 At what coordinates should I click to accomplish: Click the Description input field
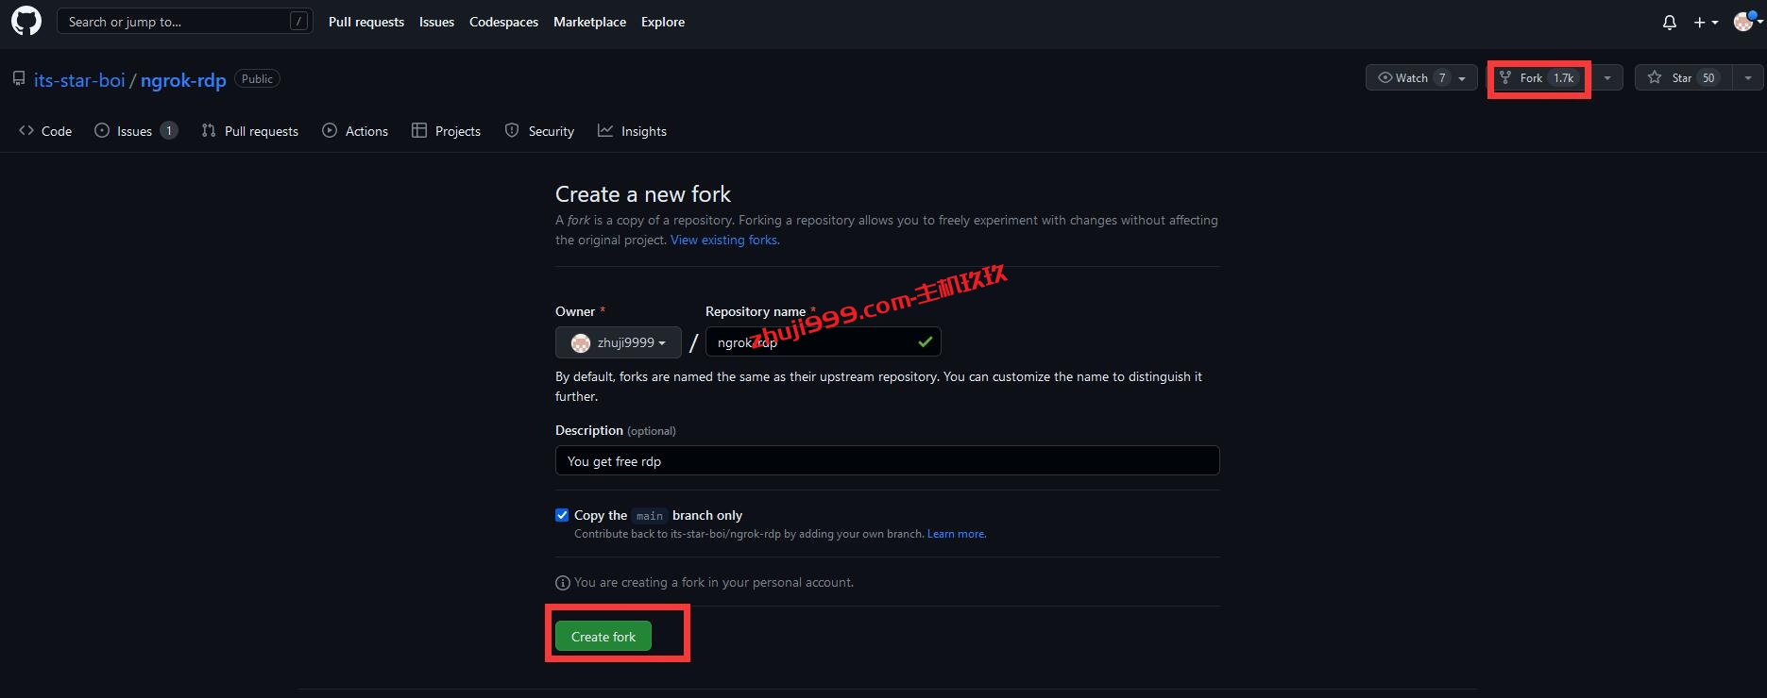coord(887,460)
